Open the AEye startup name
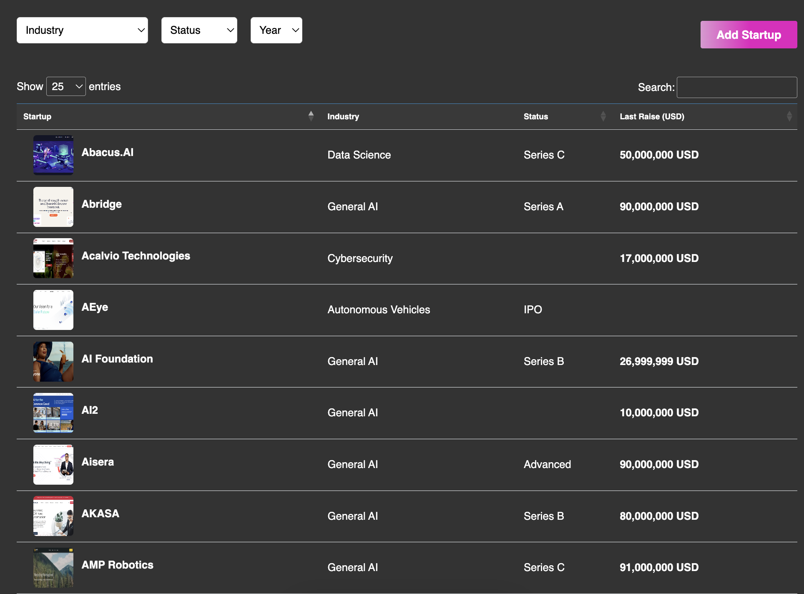 (95, 307)
